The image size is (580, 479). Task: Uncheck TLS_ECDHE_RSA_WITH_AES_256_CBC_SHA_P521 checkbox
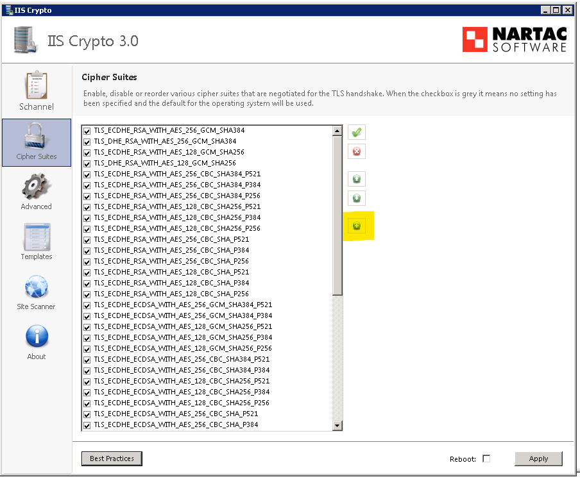(x=87, y=240)
